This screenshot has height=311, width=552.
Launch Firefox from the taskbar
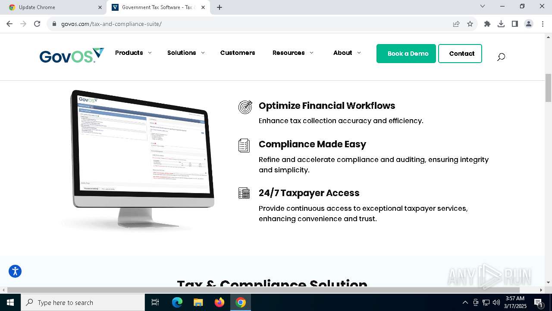(x=220, y=302)
